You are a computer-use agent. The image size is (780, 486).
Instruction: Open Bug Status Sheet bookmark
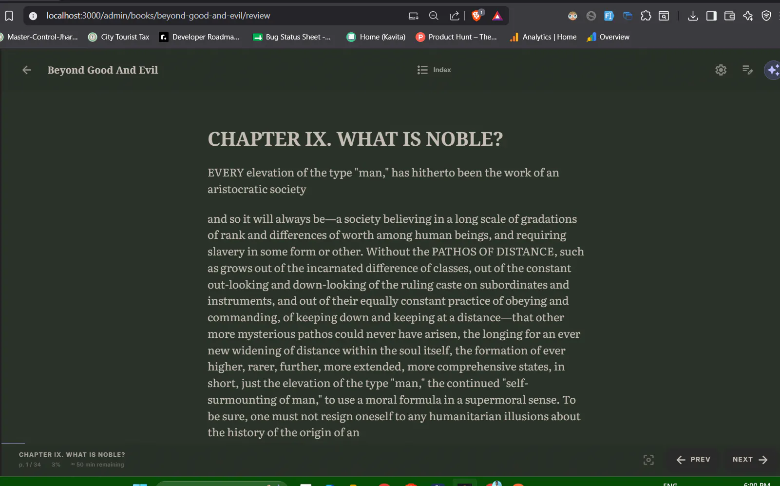pyautogui.click(x=291, y=37)
